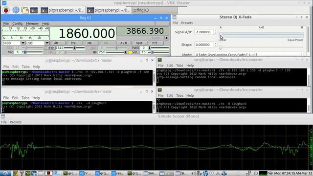Open the Raspberry Pi main menu
This screenshot has height=176, width=313.
coord(6,10)
